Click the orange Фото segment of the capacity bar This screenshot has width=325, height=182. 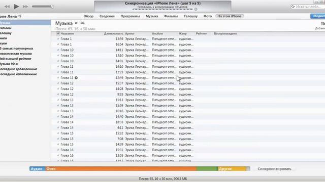(121, 169)
